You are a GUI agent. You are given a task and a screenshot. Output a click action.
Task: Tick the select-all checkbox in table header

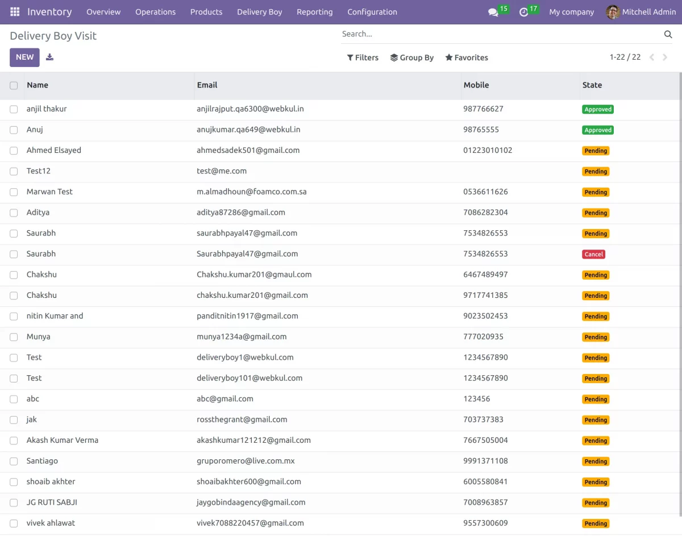tap(14, 85)
